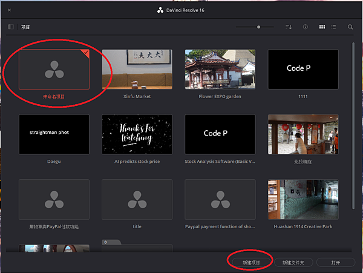
Task: Click the Xinfu Market project name
Action: 137,96
